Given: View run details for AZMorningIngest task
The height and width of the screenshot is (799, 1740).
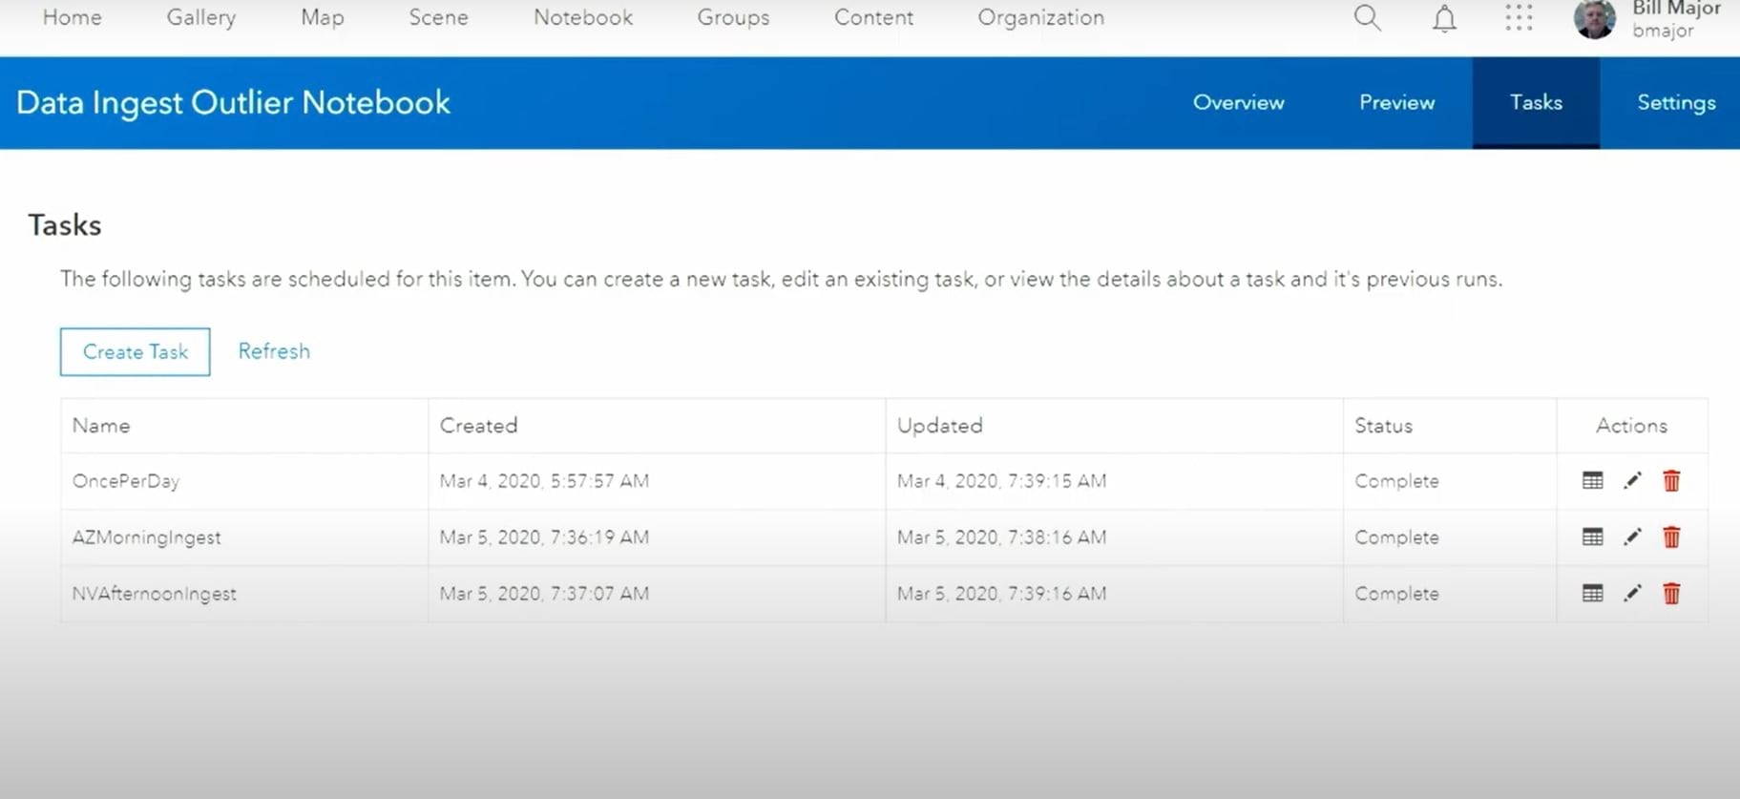Looking at the screenshot, I should [1592, 537].
